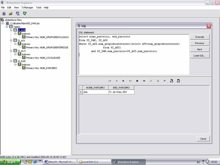Switch to Local Disk (C:) taskbar item

click(94, 162)
